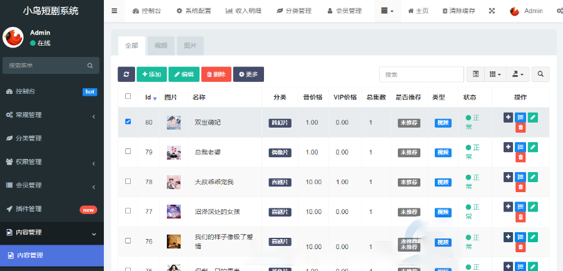Click green edit pencil icon for row 79
Viewport: 563px width, 271px height.
pyautogui.click(x=532, y=147)
